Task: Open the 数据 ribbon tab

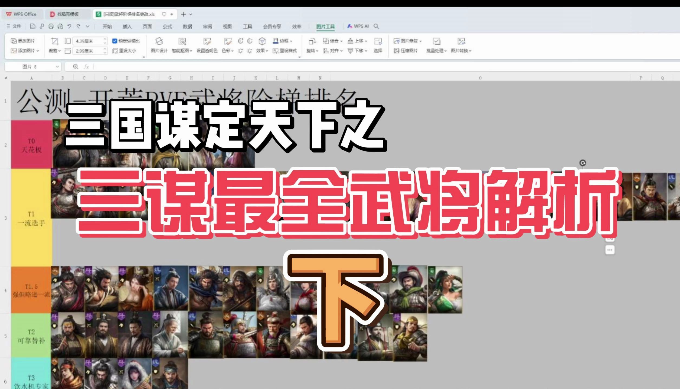Action: 187,26
